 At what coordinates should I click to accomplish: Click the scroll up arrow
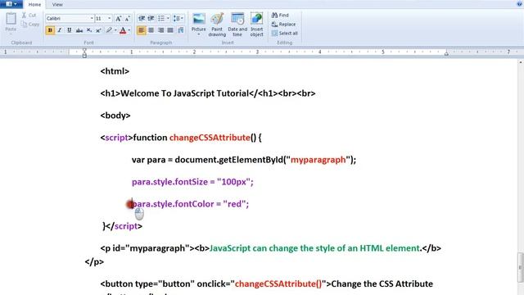pyautogui.click(x=521, y=62)
